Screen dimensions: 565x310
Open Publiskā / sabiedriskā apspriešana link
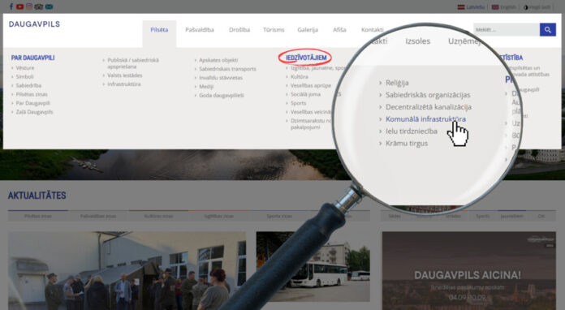point(133,63)
